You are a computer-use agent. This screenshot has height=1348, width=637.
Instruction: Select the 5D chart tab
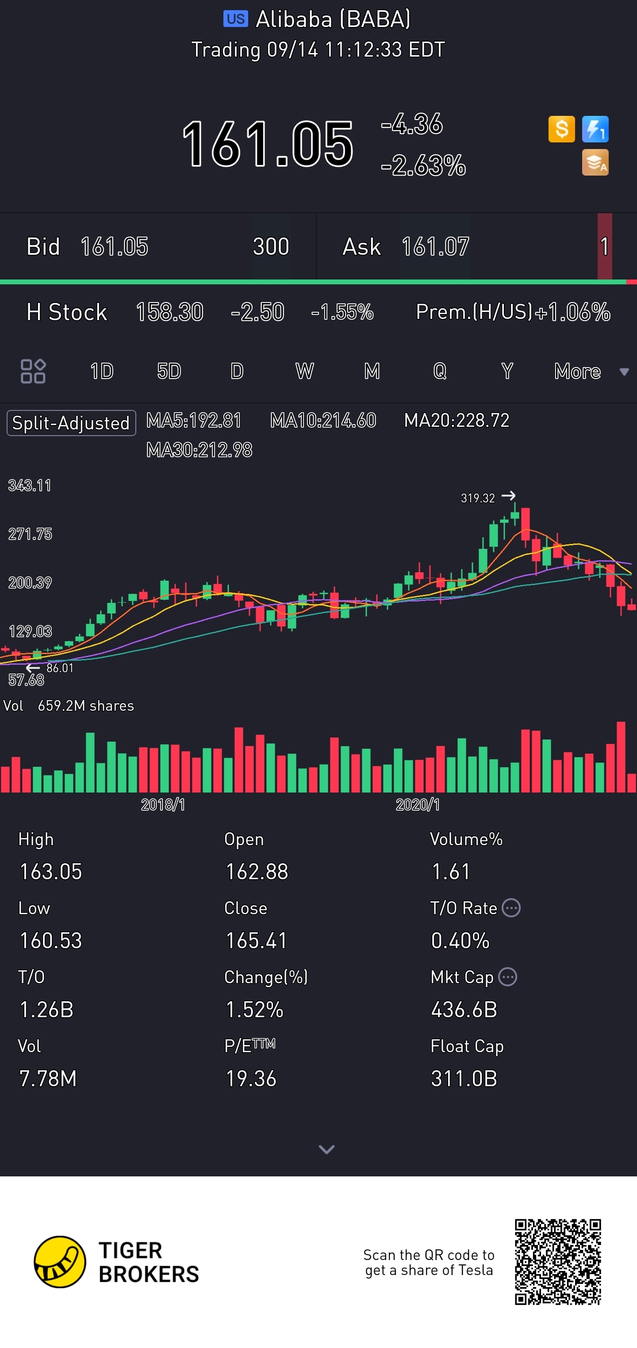169,371
